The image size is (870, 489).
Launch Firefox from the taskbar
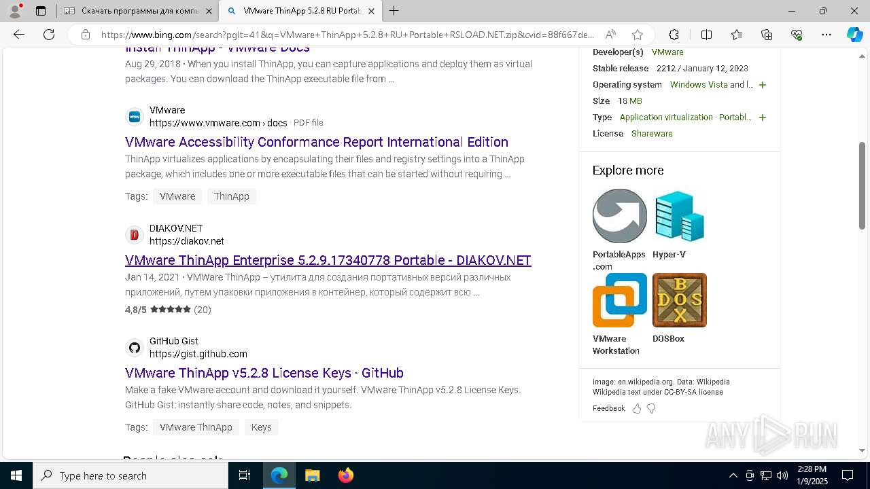point(346,475)
